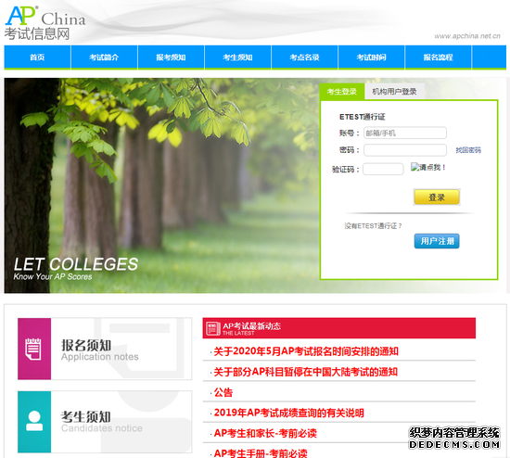Open the 考试简介 navigation item
Image resolution: width=510 pixels, height=458 pixels.
(x=104, y=57)
